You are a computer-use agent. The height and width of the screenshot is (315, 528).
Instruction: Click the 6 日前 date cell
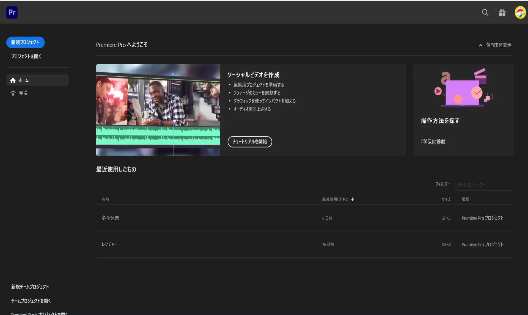(327, 218)
